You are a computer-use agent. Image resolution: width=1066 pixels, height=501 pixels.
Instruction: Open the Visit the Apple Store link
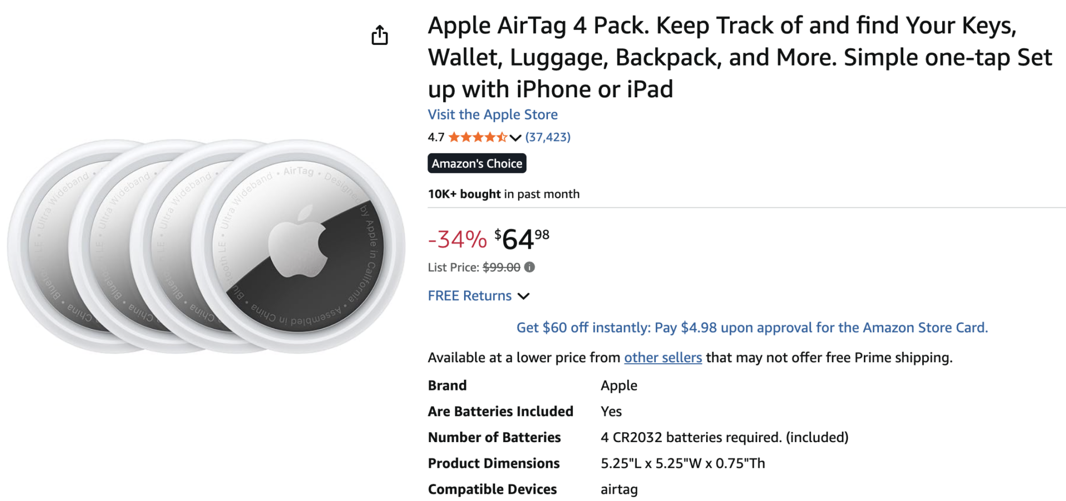pos(492,114)
